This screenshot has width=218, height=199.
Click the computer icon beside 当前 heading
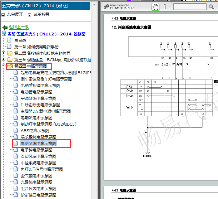(4, 33)
